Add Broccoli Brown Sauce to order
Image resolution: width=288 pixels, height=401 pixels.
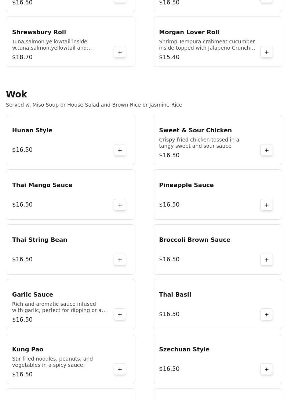pos(267,260)
